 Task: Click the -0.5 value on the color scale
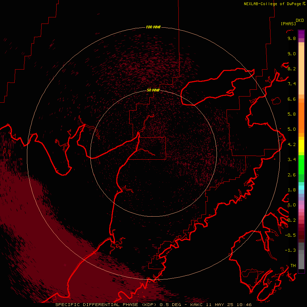tap(290, 235)
